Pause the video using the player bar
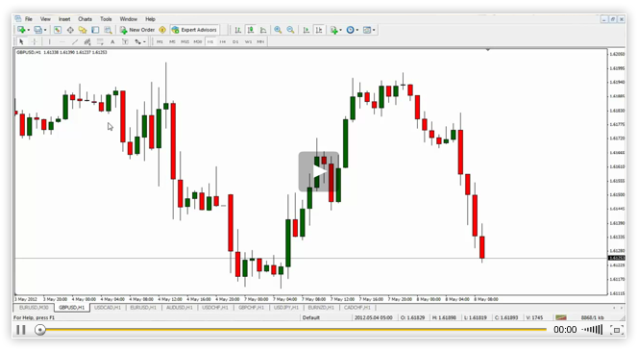Screen dimensions: 638x352 21,330
